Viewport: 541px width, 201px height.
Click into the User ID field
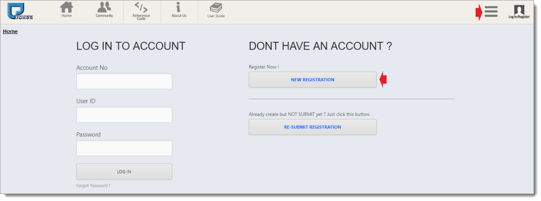click(x=124, y=115)
